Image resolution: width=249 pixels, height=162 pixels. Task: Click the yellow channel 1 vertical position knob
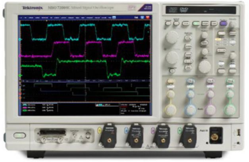171,94
